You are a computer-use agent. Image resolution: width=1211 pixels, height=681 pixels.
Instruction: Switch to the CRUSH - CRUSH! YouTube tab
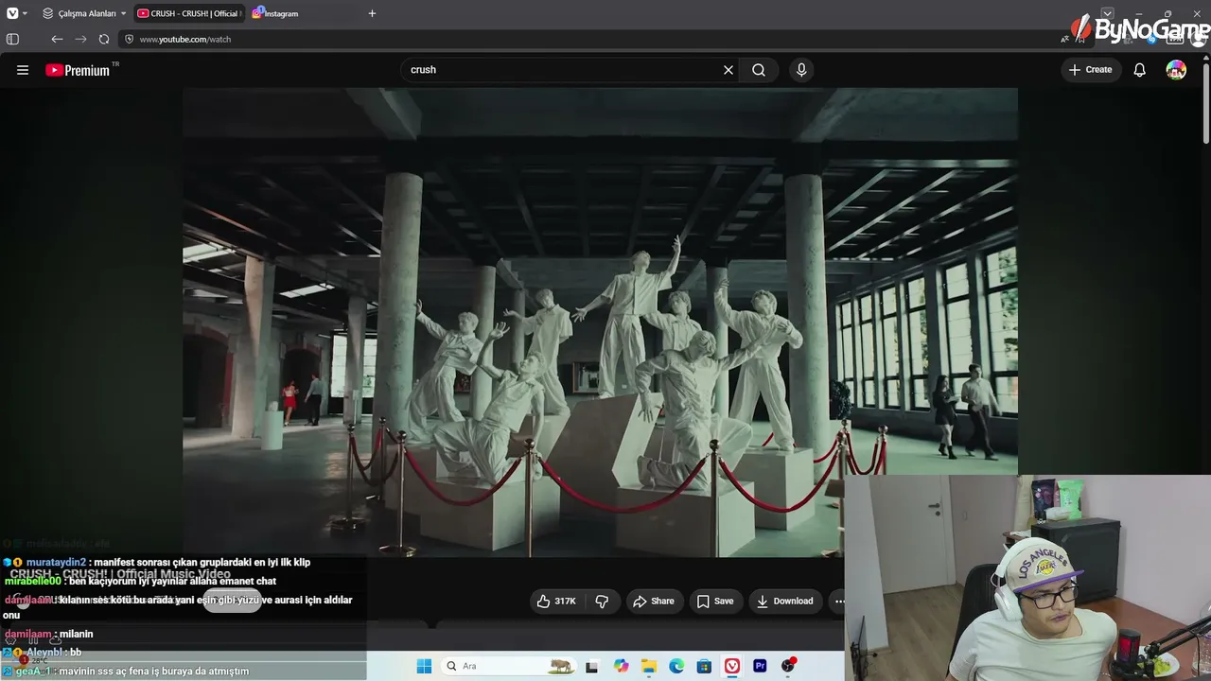tap(187, 13)
